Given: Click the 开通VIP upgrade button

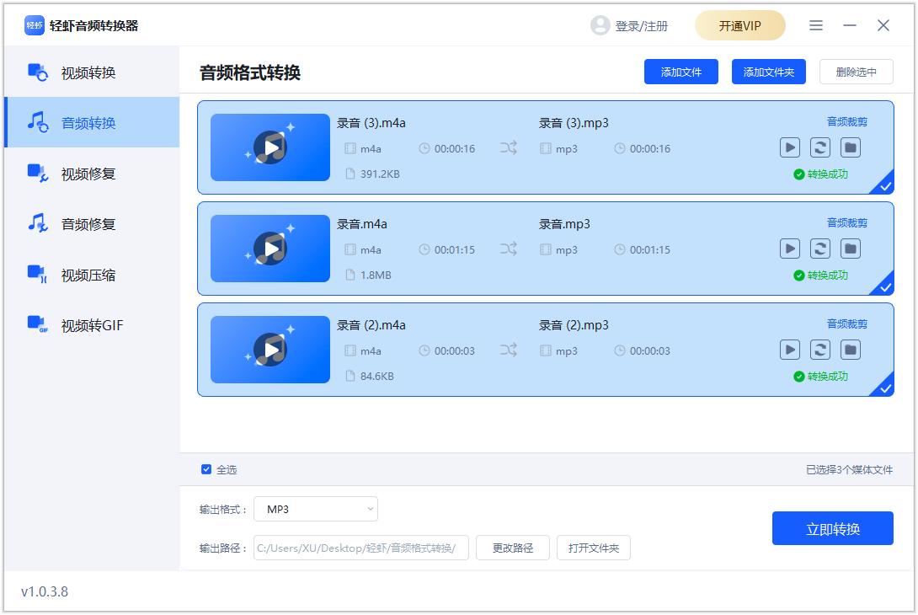Looking at the screenshot, I should [739, 25].
